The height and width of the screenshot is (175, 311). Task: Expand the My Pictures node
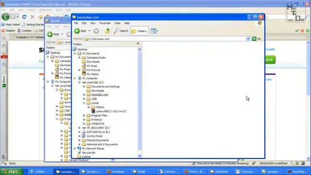pyautogui.click(x=79, y=70)
